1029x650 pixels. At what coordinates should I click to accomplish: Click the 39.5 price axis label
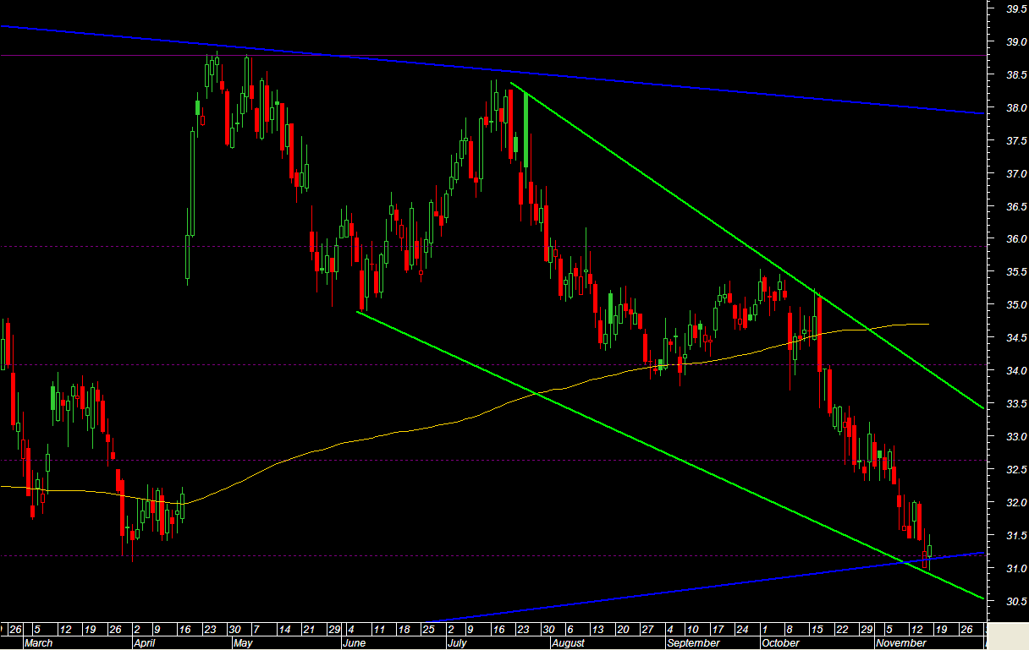coord(1015,9)
